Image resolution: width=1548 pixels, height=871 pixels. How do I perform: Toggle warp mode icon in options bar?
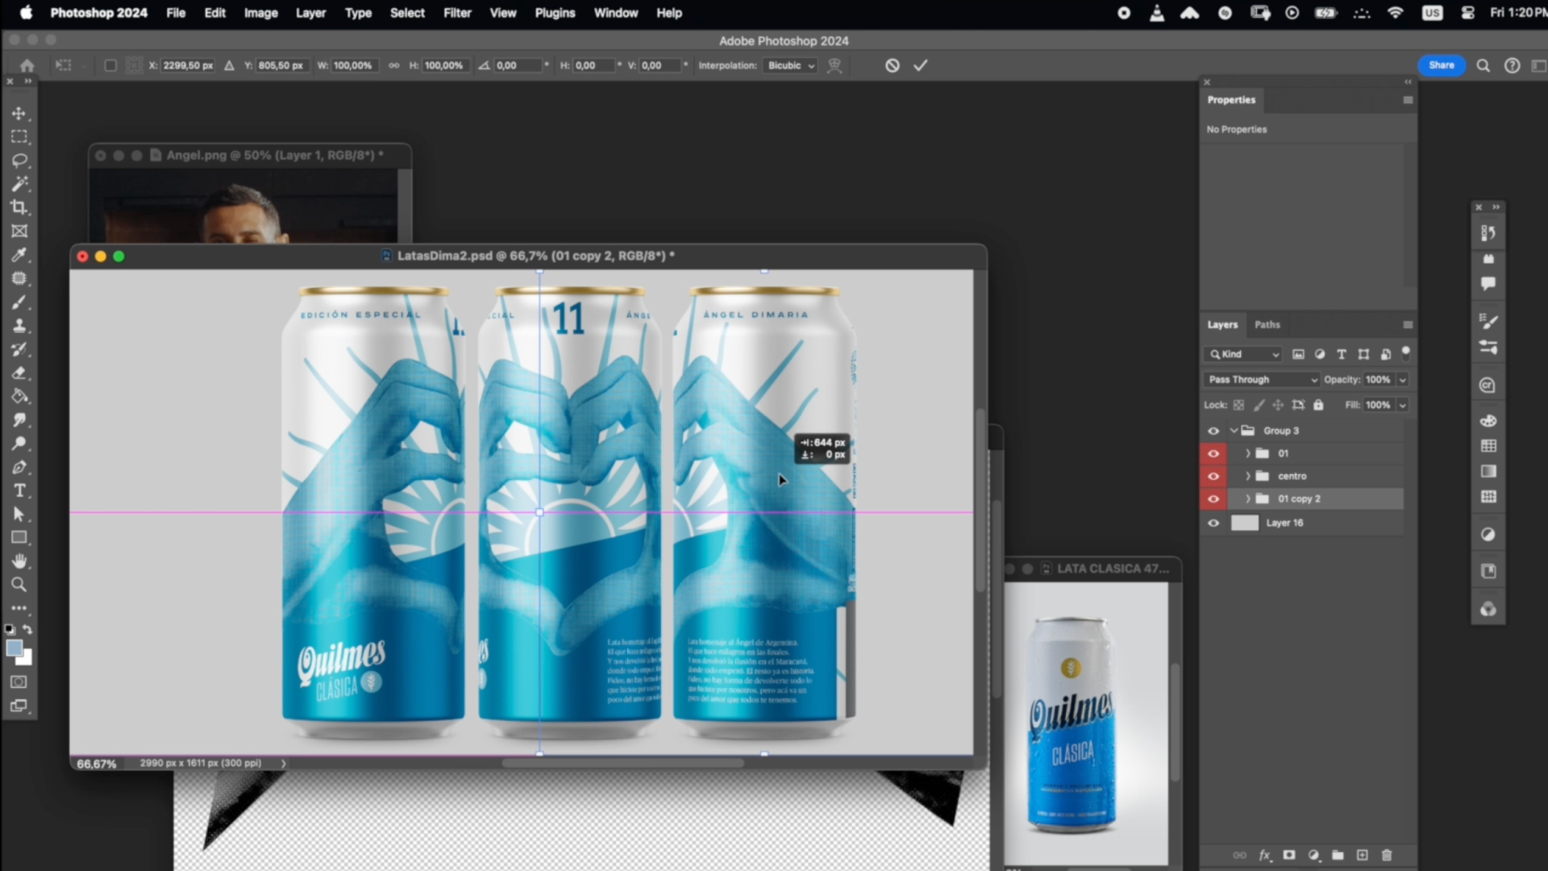834,65
